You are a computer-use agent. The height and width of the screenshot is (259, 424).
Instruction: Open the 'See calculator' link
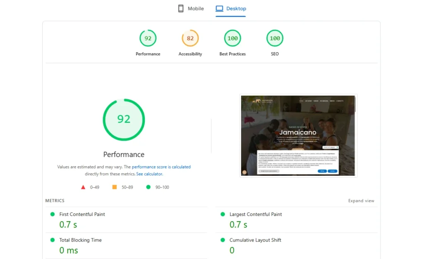[x=149, y=174]
